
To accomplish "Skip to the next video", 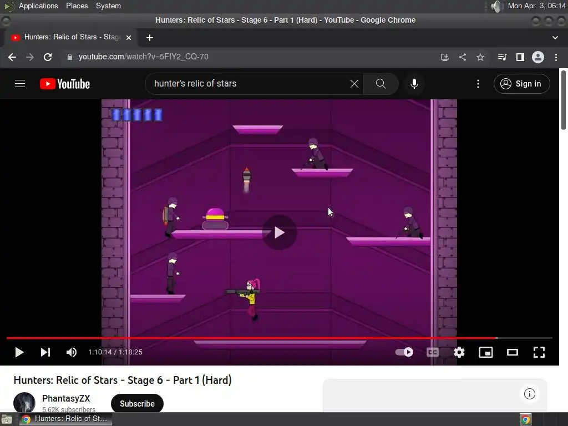I will (x=45, y=352).
